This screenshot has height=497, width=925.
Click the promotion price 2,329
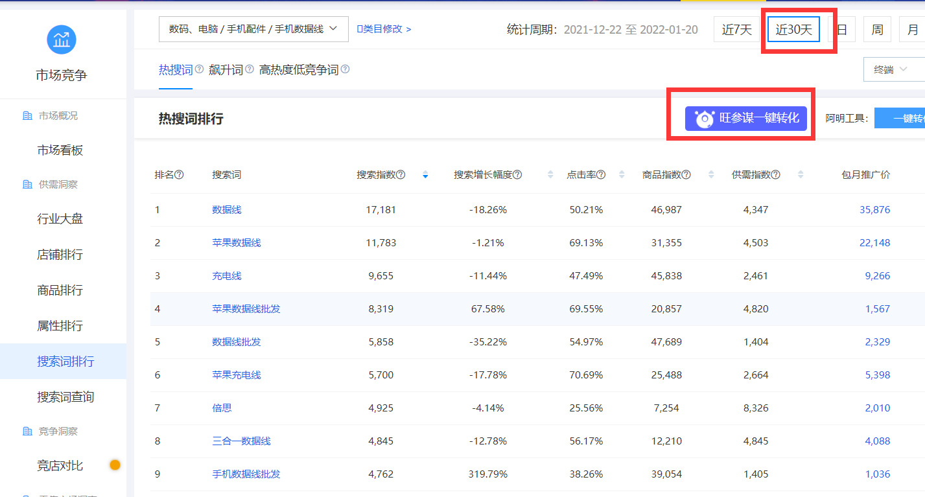[x=878, y=342]
